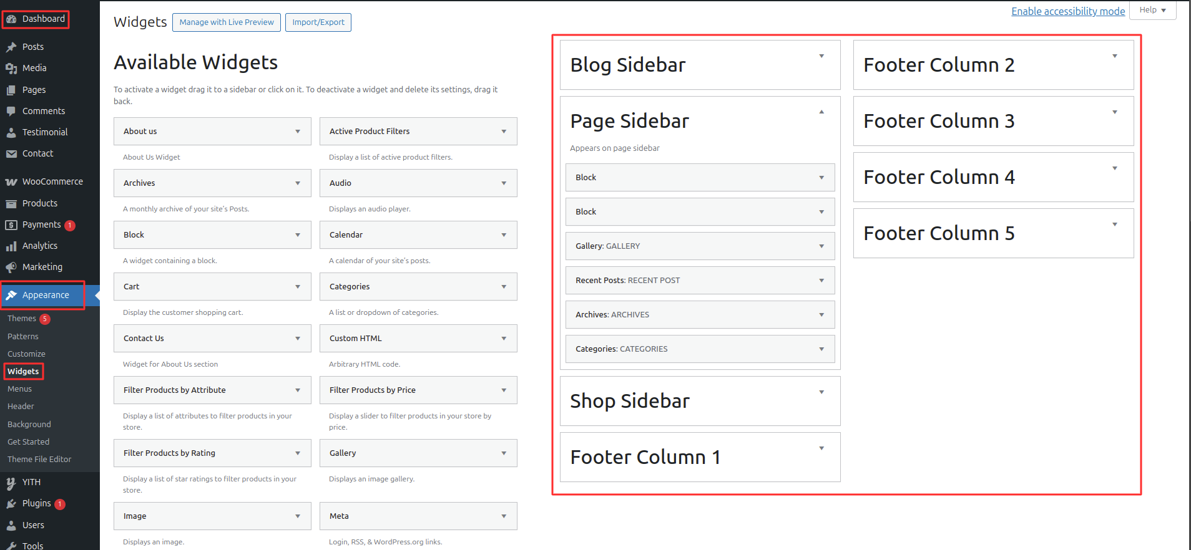1191x550 pixels.
Task: Click the Analytics bar chart icon
Action: (x=11, y=246)
